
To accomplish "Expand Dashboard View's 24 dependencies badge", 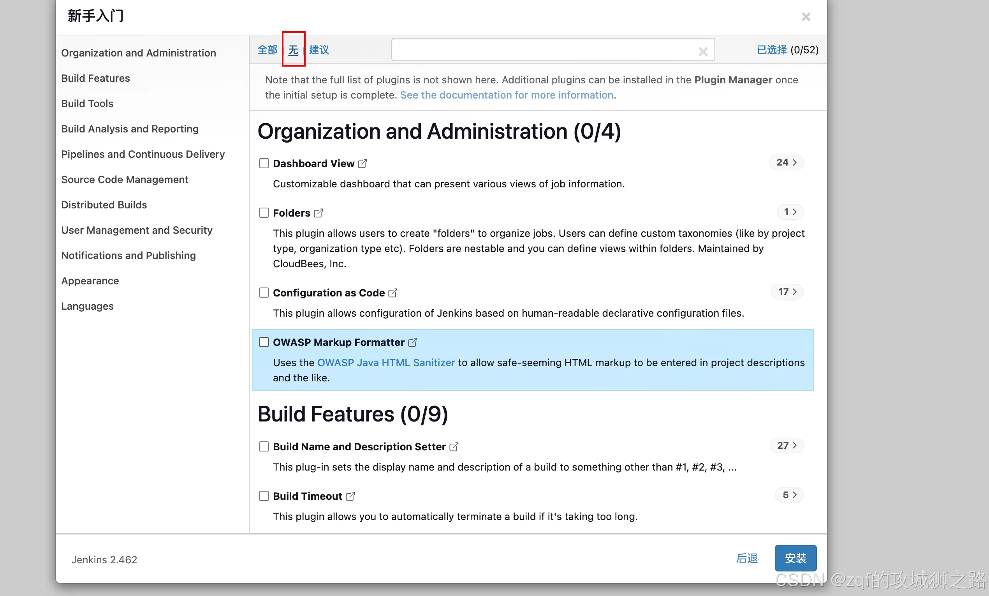I will 786,162.
